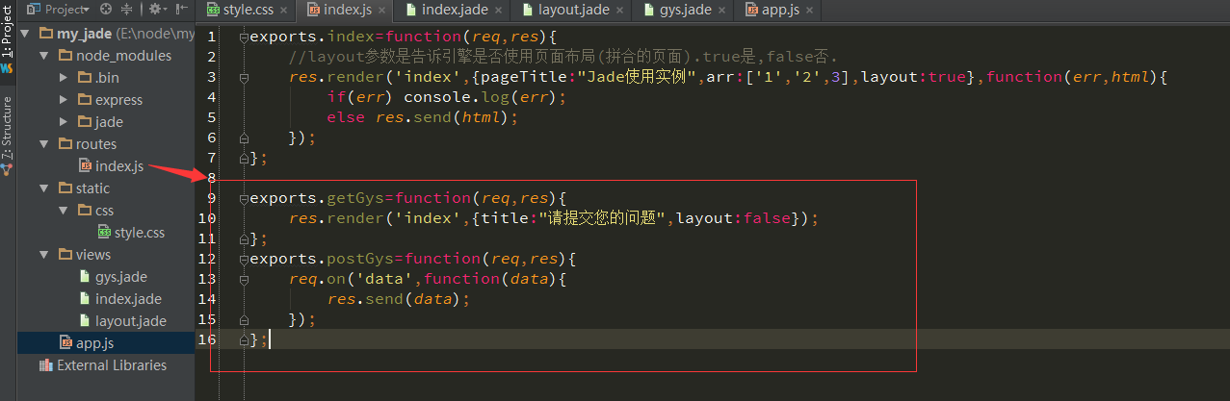The image size is (1230, 401).
Task: Expand the express folder
Action: (x=64, y=100)
